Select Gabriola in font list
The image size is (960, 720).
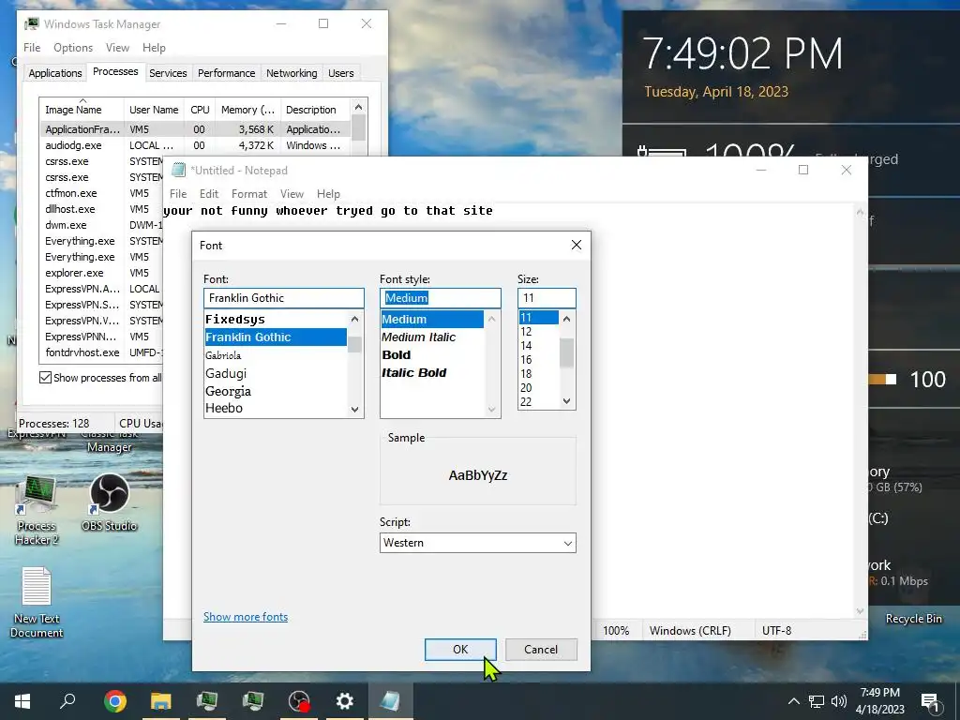click(x=276, y=355)
